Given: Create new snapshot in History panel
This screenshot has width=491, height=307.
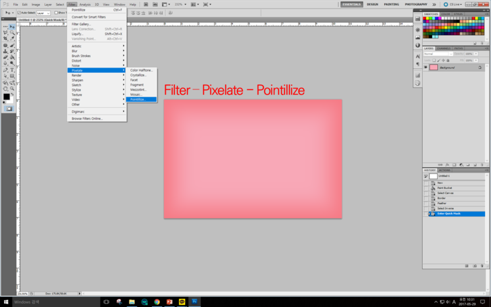Looking at the screenshot, I should pos(474,266).
